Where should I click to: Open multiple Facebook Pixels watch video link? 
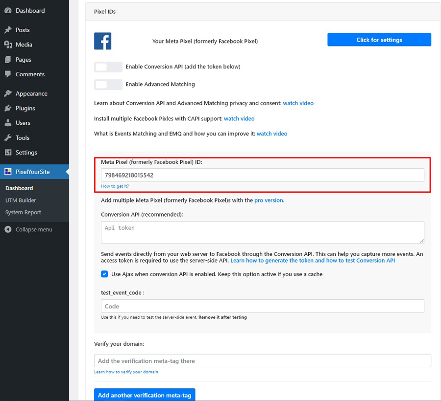tap(239, 119)
